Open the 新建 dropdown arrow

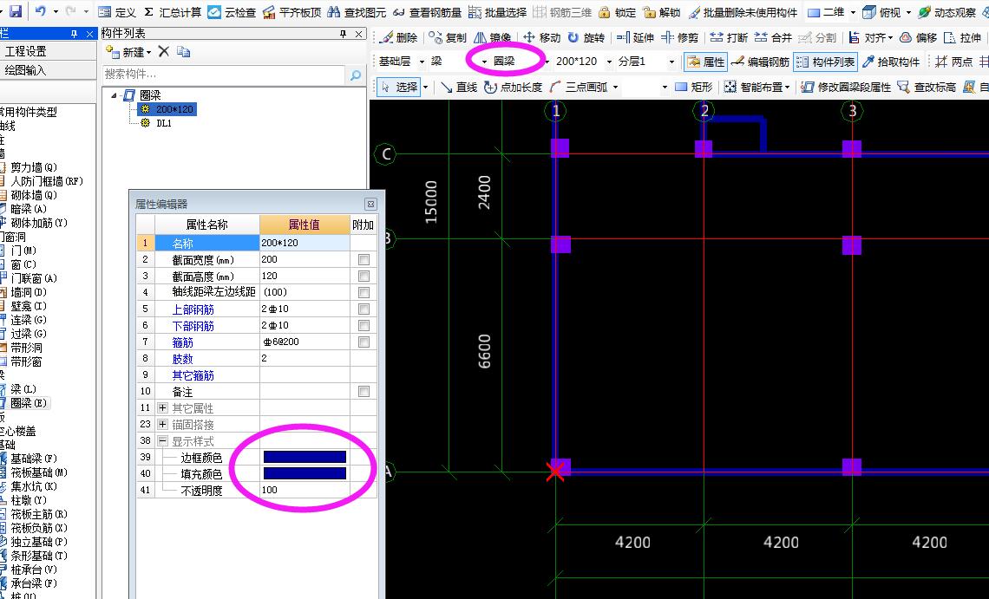(x=149, y=52)
